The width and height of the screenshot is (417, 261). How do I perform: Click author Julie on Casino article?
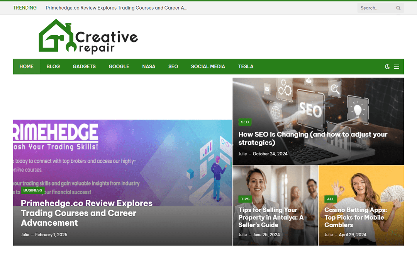329,235
